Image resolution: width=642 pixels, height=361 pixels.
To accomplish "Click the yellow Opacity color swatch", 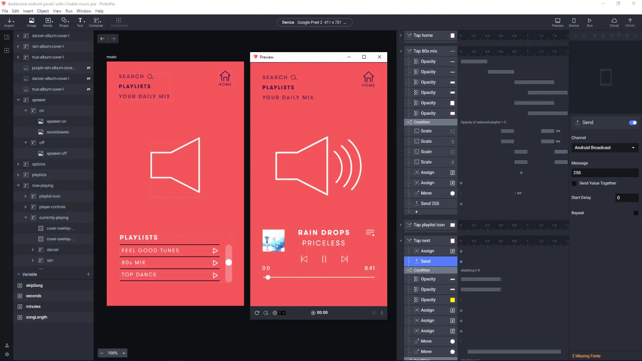I will 453,300.
